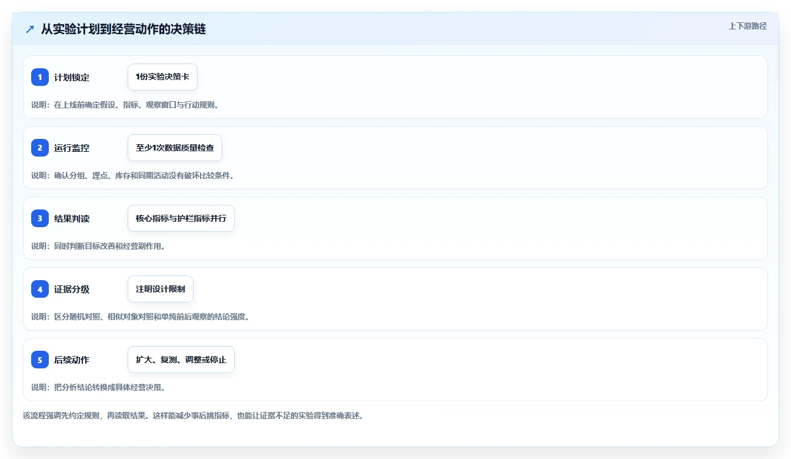
Task: Click the arrow icon beside the decision chain title
Action: (x=30, y=29)
